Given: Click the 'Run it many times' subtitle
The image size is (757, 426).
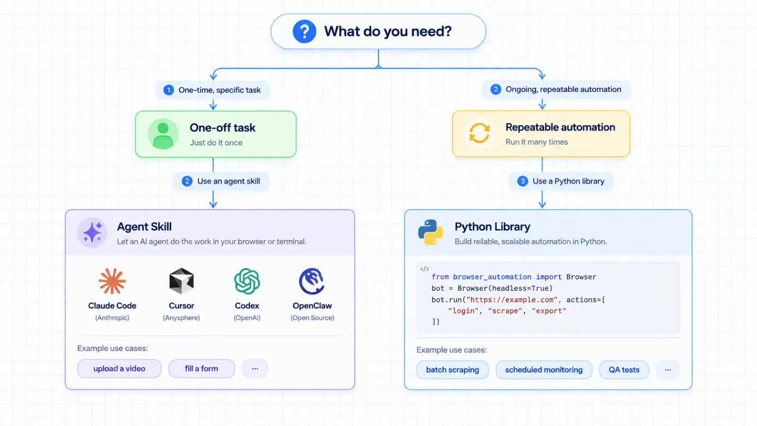Looking at the screenshot, I should pyautogui.click(x=537, y=142).
